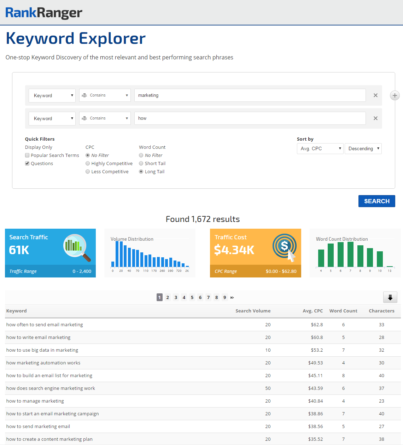This screenshot has height=445, width=403.
Task: Select Short Tail word count filter
Action: click(141, 164)
